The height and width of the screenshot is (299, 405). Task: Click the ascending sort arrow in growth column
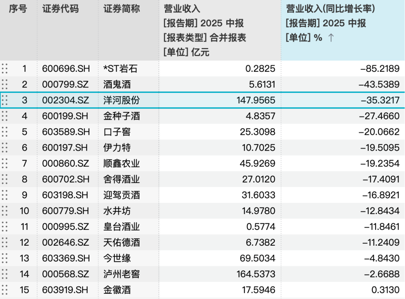(x=331, y=38)
